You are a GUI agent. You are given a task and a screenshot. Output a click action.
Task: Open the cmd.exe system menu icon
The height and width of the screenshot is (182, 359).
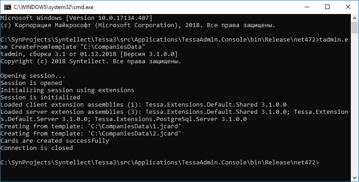pos(7,7)
